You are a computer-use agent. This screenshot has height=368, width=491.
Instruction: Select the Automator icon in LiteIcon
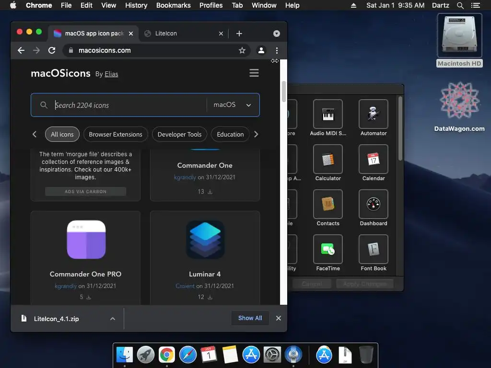pos(373,114)
